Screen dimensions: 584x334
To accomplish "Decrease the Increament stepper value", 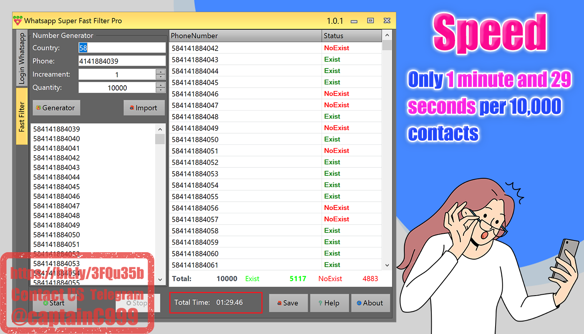I will (x=161, y=77).
